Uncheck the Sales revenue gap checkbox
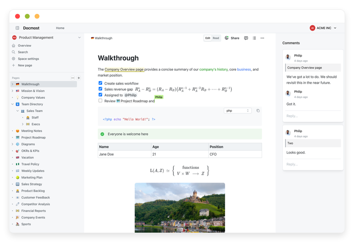Viewport: 354px width, 242px height. click(x=100, y=89)
